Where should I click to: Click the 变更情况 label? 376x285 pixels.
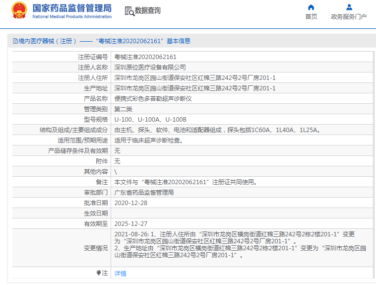[96, 248]
